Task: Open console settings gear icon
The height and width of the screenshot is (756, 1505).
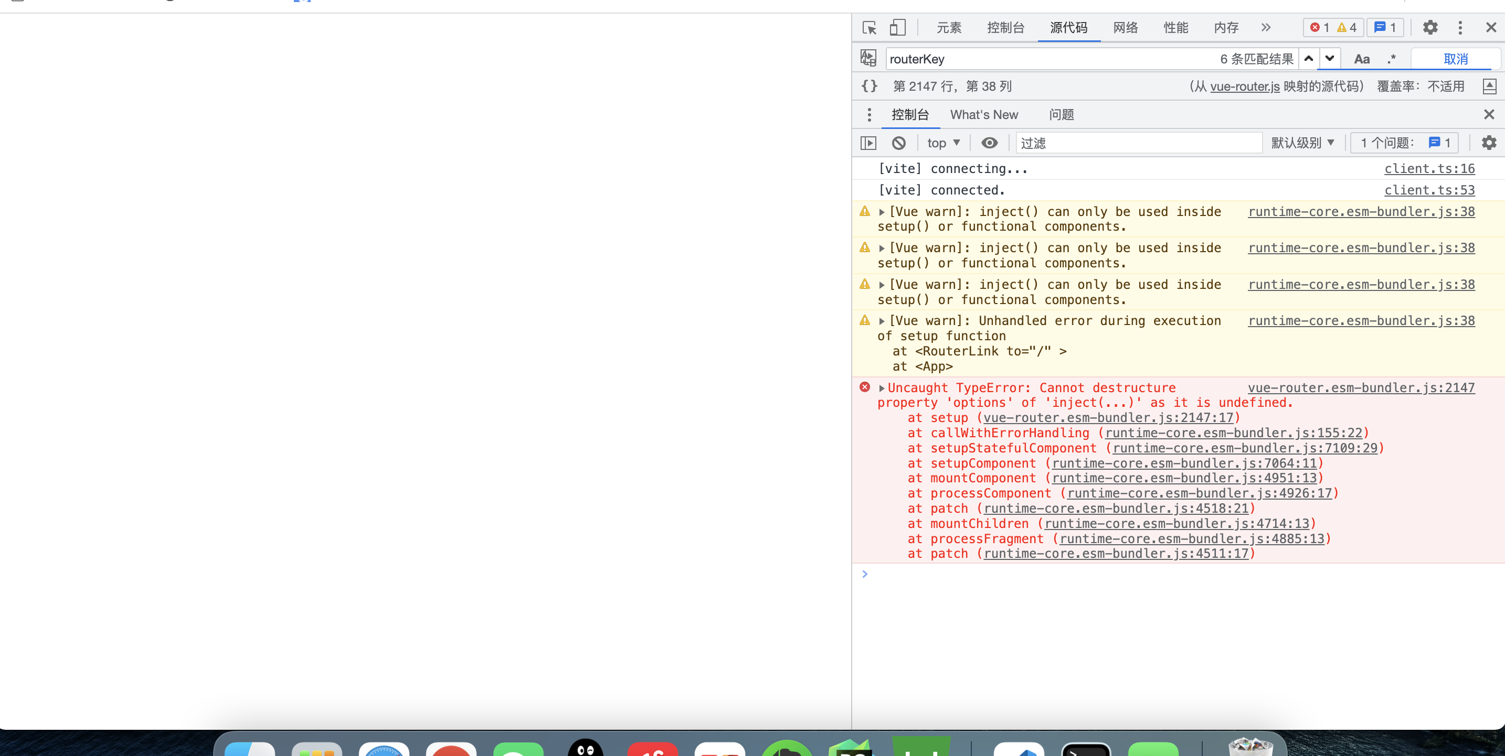Action: (x=1489, y=143)
